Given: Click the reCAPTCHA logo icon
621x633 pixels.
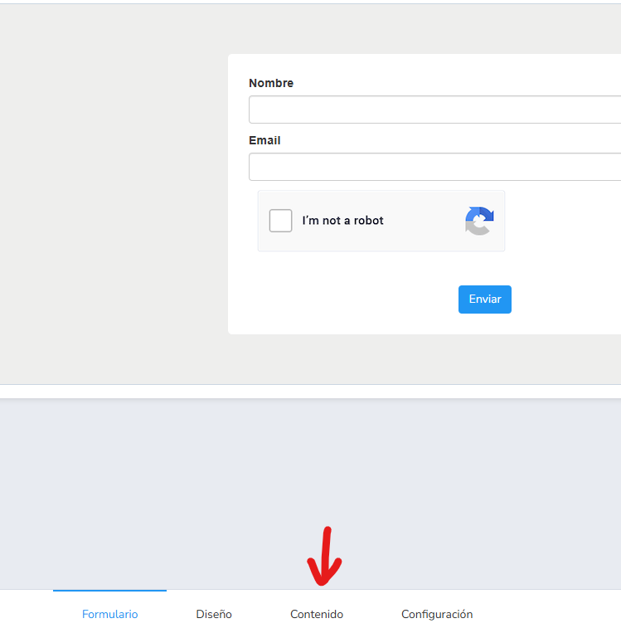Looking at the screenshot, I should [479, 221].
